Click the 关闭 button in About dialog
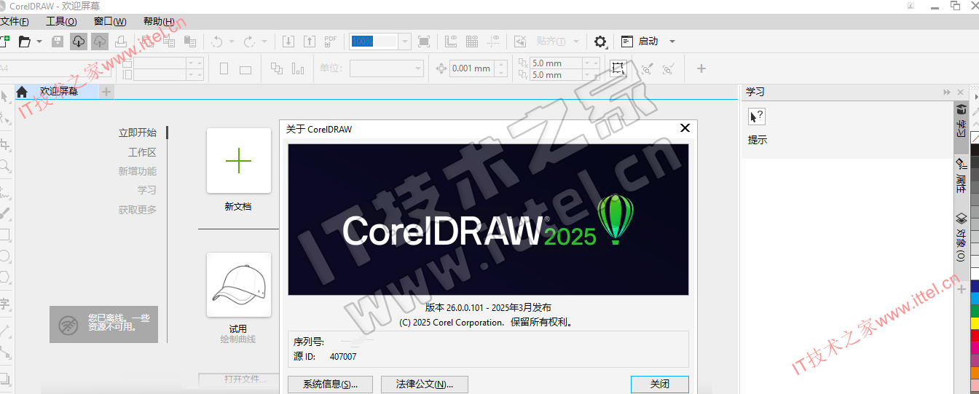Screen dimensions: 979x394 coord(660,385)
